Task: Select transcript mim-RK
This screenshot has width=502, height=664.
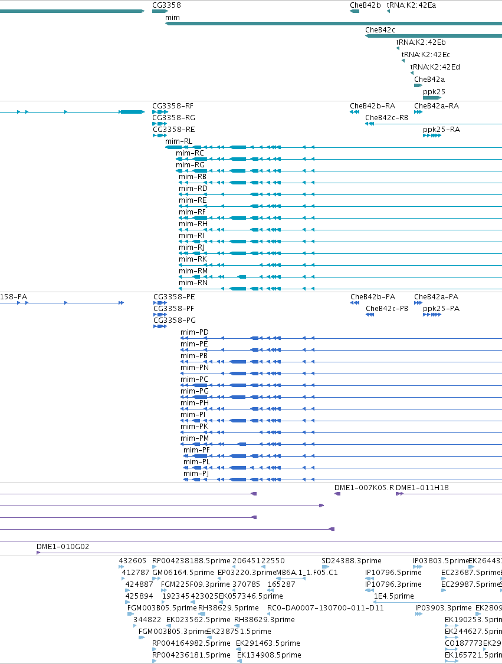Action: [x=193, y=259]
